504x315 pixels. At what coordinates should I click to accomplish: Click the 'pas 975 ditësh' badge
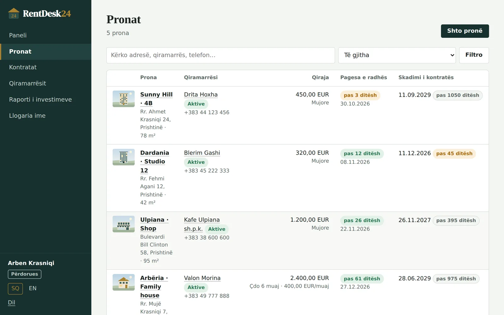456,279
